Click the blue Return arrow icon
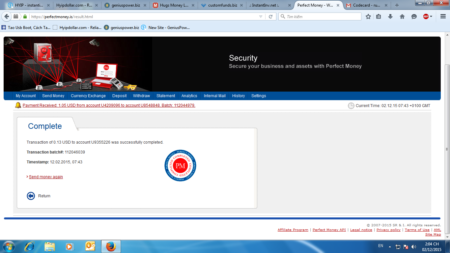Screen dimensions: 450x253 click(31, 196)
